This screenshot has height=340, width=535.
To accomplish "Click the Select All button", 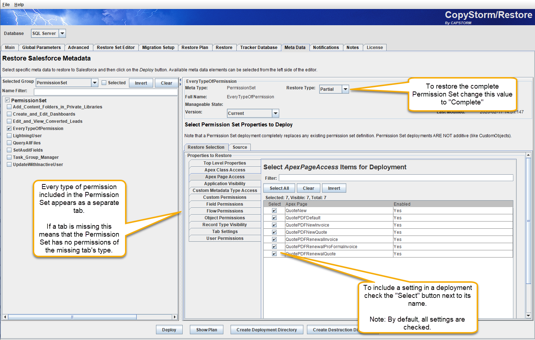I will click(x=279, y=188).
